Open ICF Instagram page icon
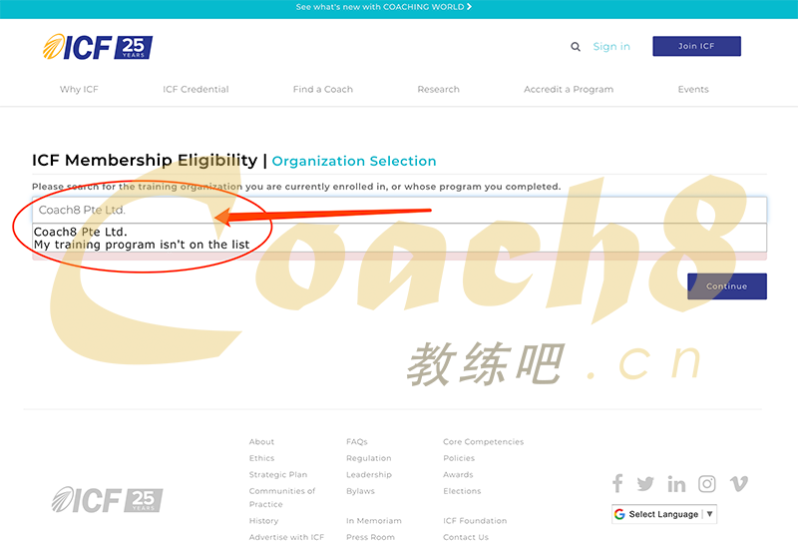 707,484
